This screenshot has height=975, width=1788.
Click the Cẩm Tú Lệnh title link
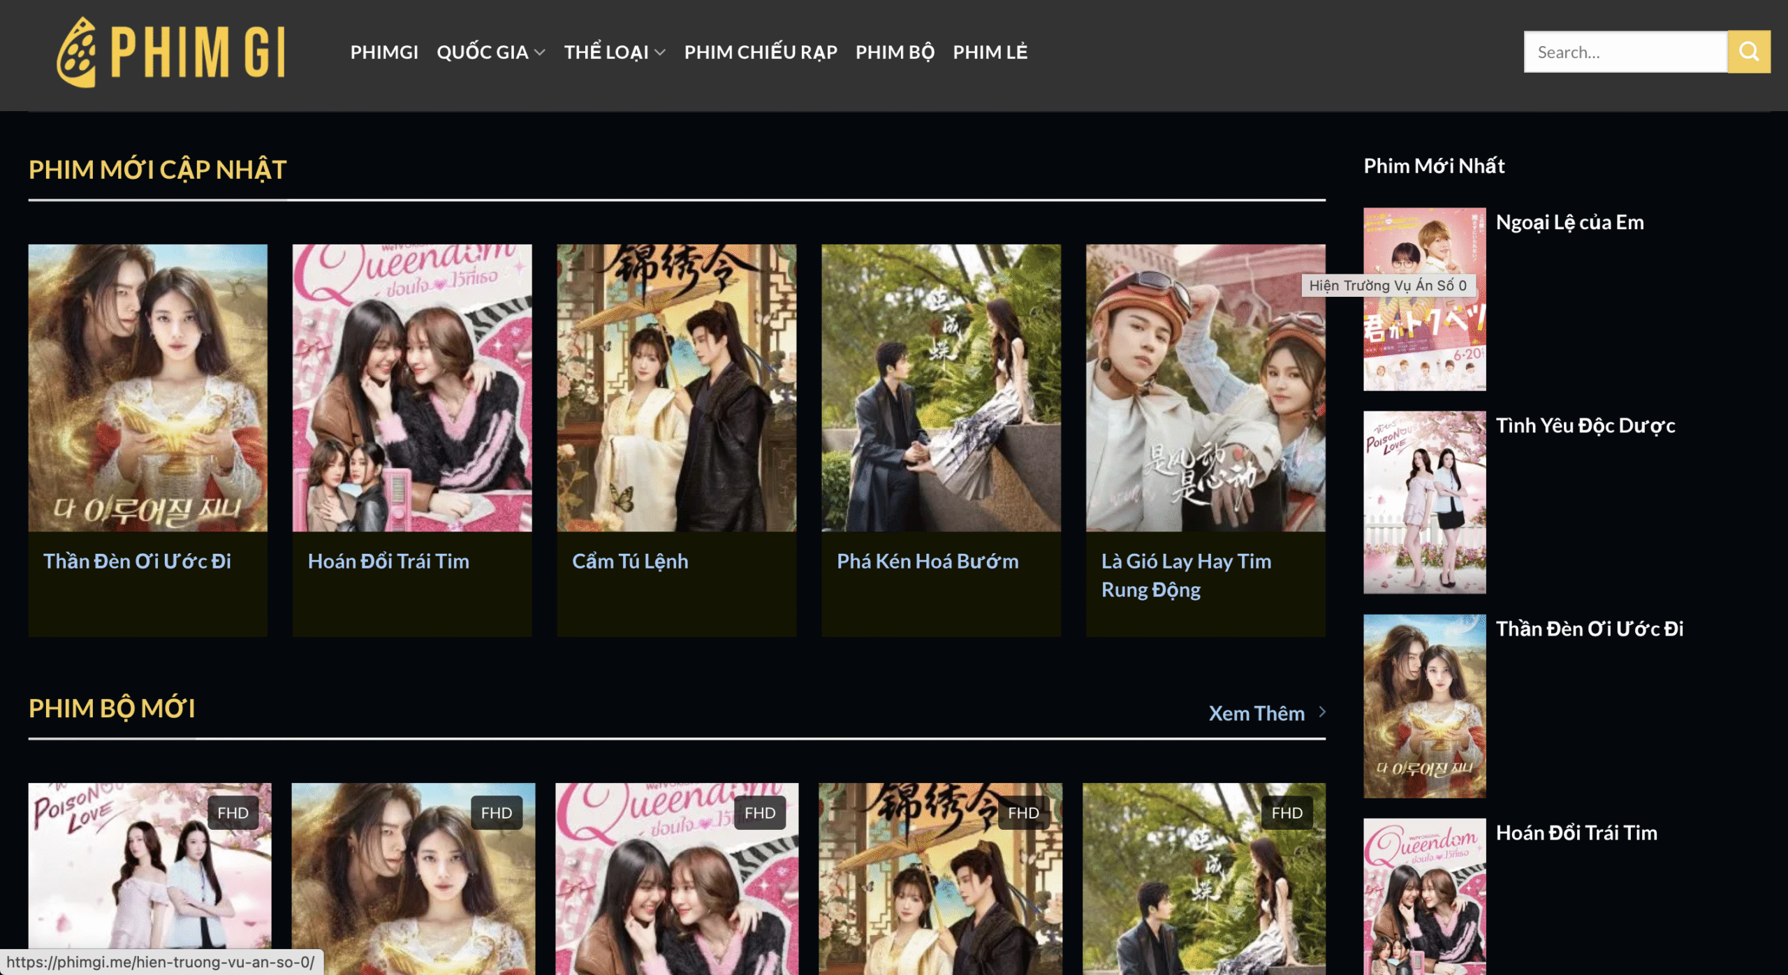(x=630, y=562)
